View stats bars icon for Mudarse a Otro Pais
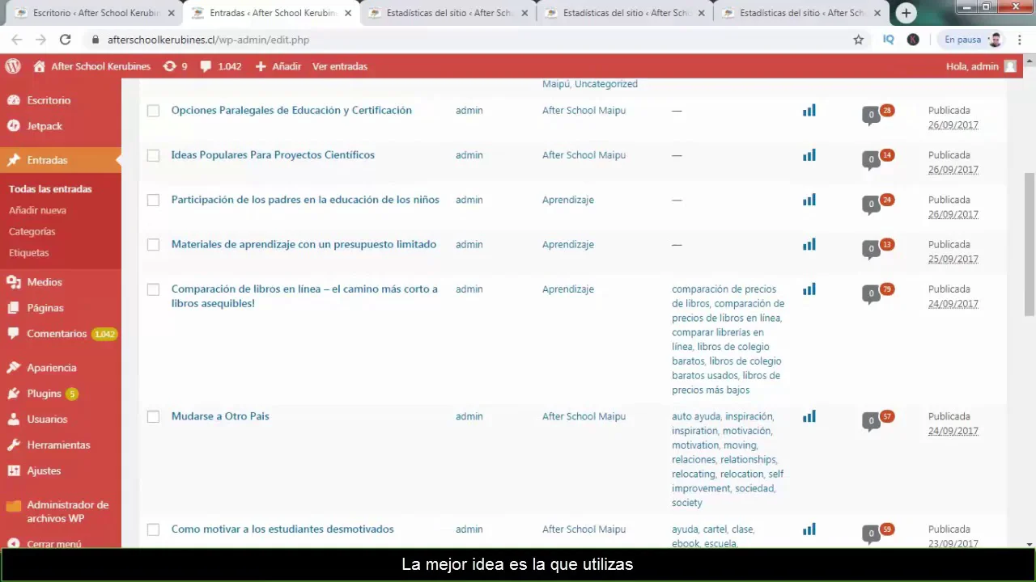The width and height of the screenshot is (1036, 582). (809, 416)
